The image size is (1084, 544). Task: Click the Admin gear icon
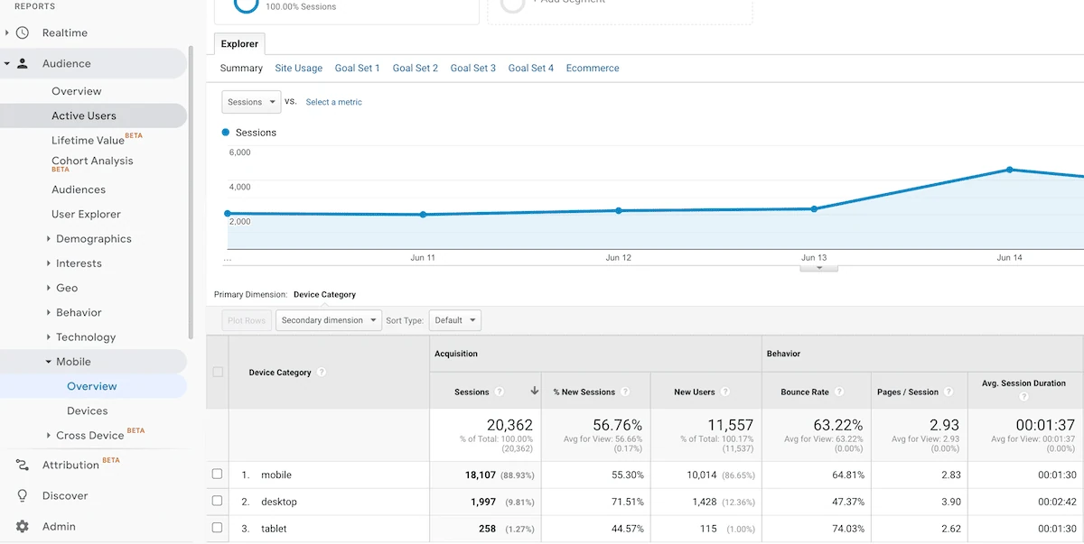23,526
